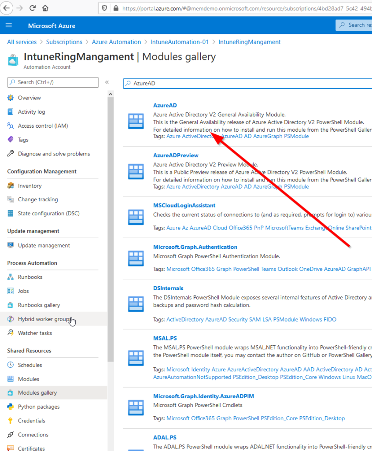Click the IntuneAutomation-01 breadcrumb
Image resolution: width=372 pixels, height=451 pixels.
click(x=180, y=42)
